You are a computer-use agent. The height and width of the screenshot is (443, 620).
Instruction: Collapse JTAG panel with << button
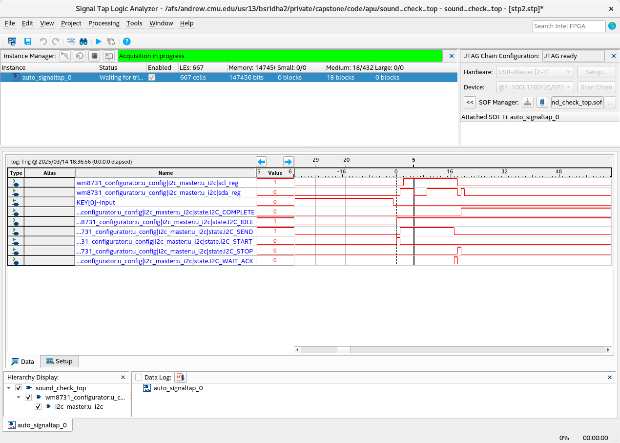pos(470,102)
